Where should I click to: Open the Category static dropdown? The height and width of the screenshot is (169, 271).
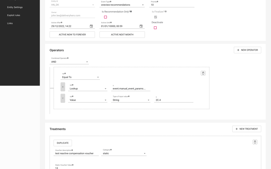tap(124, 154)
